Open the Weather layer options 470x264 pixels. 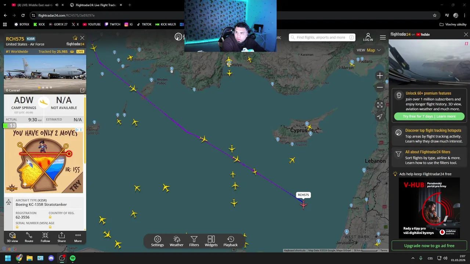[x=176, y=241]
